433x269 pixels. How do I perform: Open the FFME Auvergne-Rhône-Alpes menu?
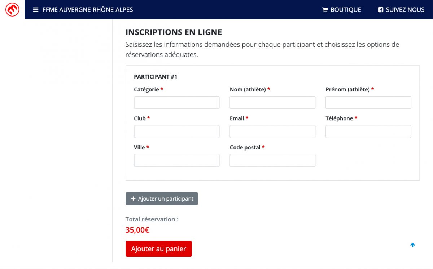(88, 10)
